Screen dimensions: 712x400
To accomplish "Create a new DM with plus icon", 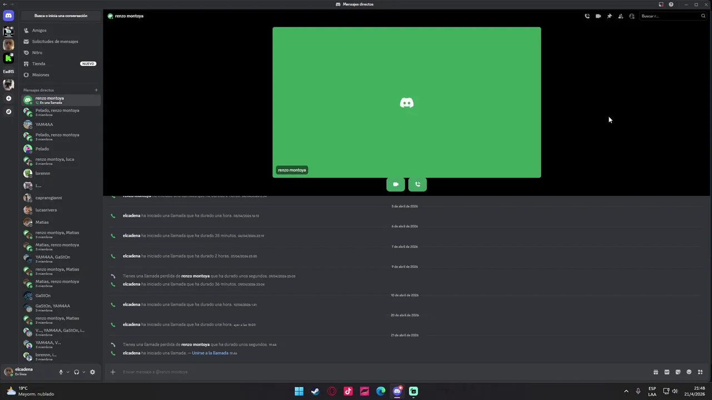I will point(96,90).
